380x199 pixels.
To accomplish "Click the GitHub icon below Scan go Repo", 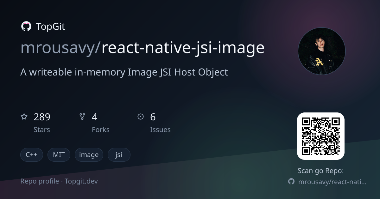I will click(291, 182).
